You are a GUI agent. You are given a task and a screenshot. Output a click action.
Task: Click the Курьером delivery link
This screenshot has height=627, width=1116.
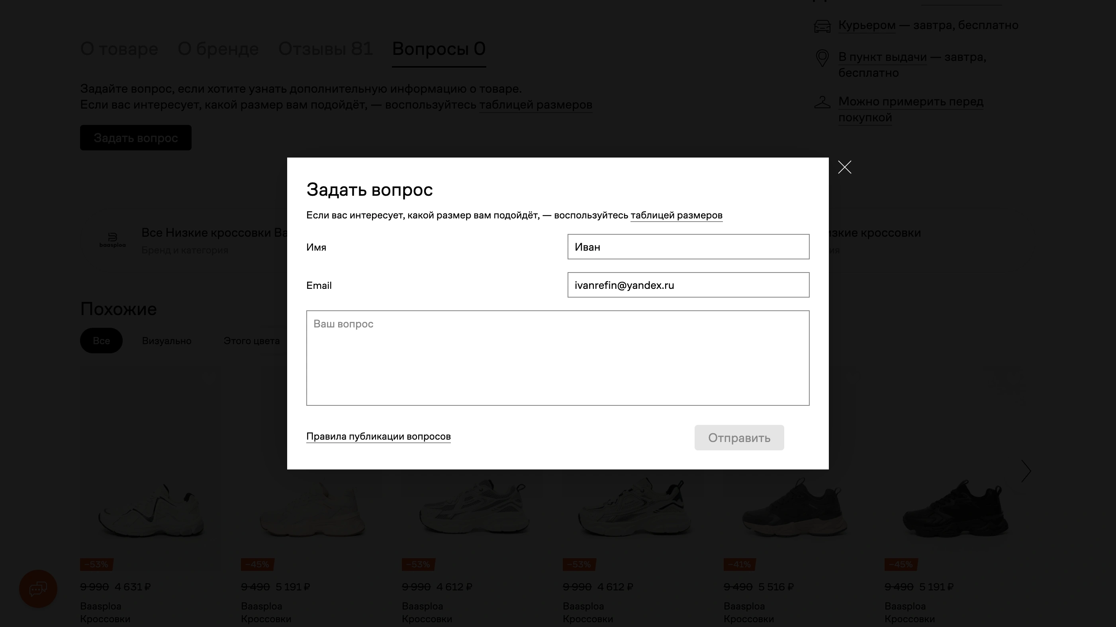tap(867, 25)
